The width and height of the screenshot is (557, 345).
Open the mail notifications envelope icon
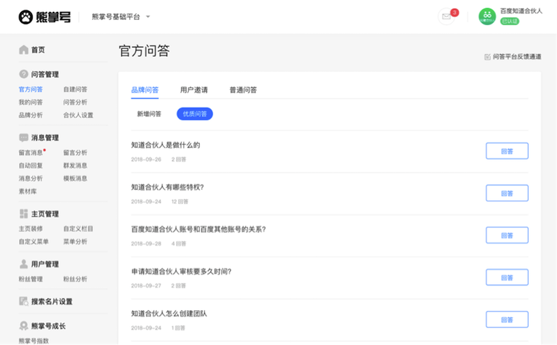pos(446,16)
